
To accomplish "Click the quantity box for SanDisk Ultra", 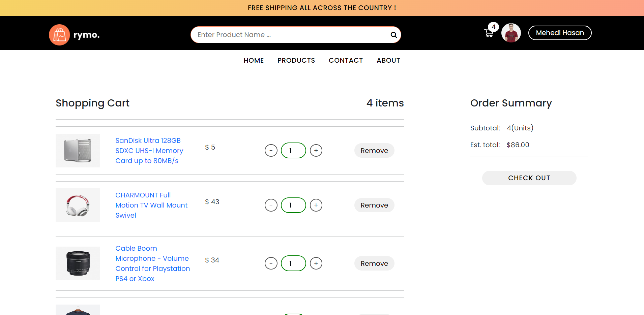I will pyautogui.click(x=293, y=151).
